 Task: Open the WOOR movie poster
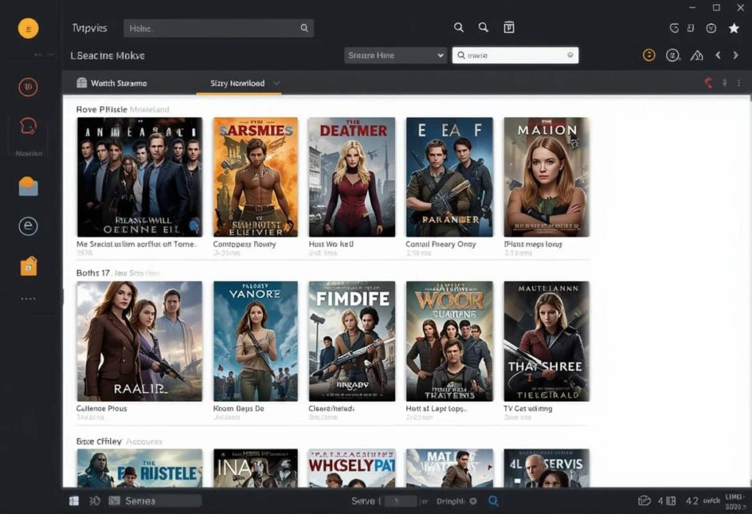pyautogui.click(x=449, y=341)
